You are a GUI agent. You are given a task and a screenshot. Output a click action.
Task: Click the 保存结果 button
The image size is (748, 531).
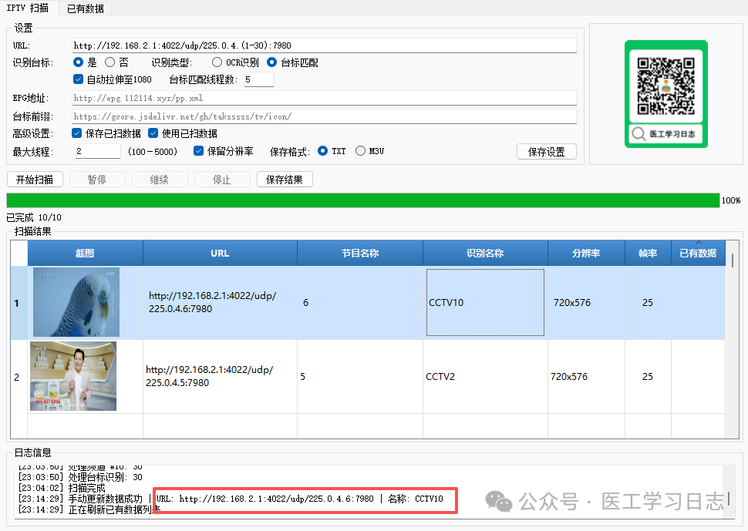tap(285, 180)
